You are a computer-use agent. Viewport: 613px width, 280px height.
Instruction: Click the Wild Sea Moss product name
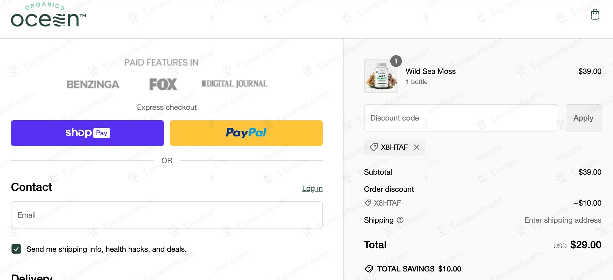click(430, 71)
